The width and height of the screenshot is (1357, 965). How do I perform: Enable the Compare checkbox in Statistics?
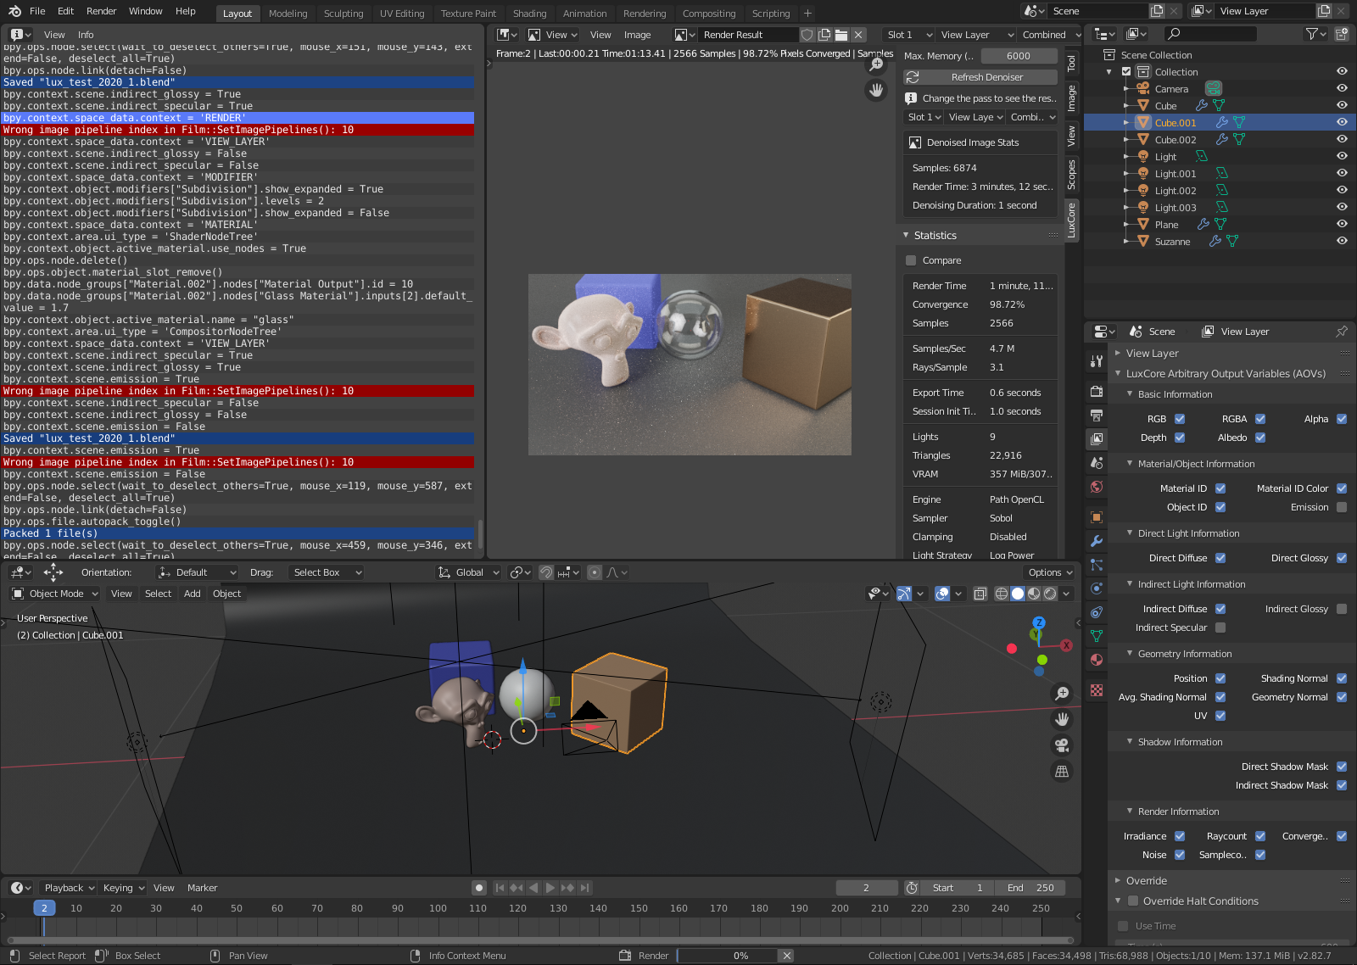click(x=911, y=260)
